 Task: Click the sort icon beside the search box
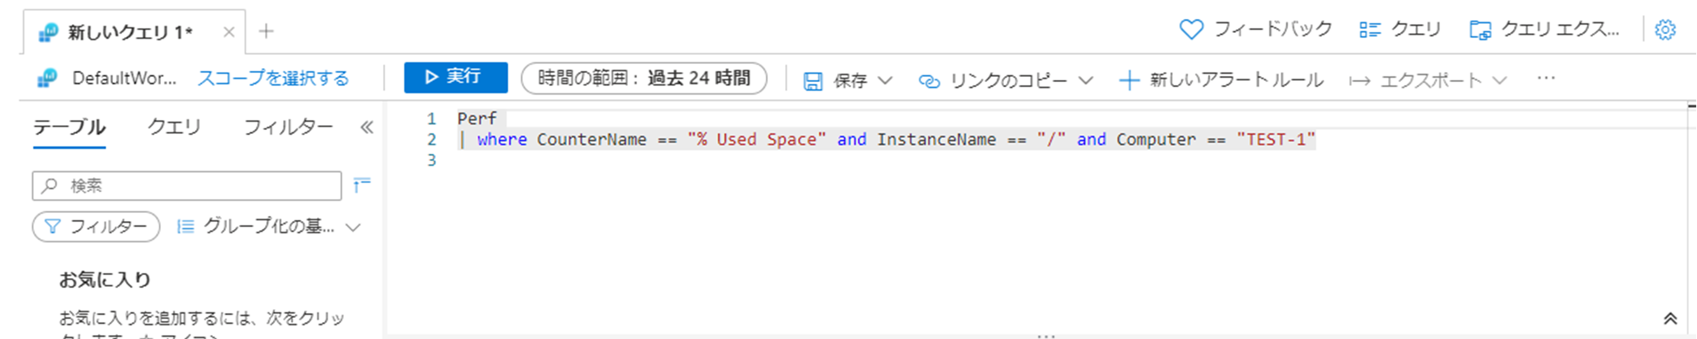point(361,185)
